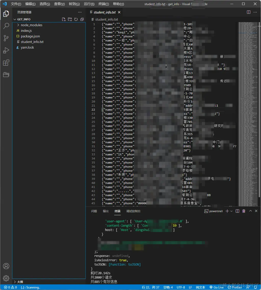This screenshot has height=290, width=261.
Task: Click the Scanning status item
Action: 30,287
